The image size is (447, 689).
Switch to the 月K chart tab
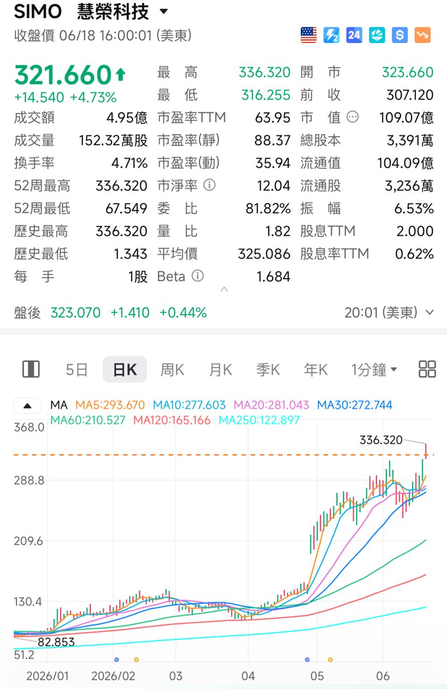click(x=221, y=370)
